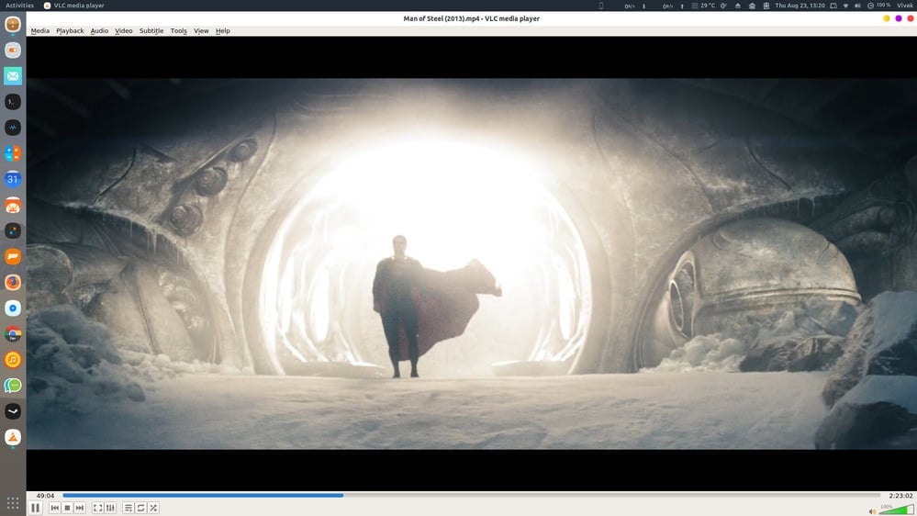Show applications grid in dock
Image resolution: width=917 pixels, height=516 pixels.
[x=13, y=502]
